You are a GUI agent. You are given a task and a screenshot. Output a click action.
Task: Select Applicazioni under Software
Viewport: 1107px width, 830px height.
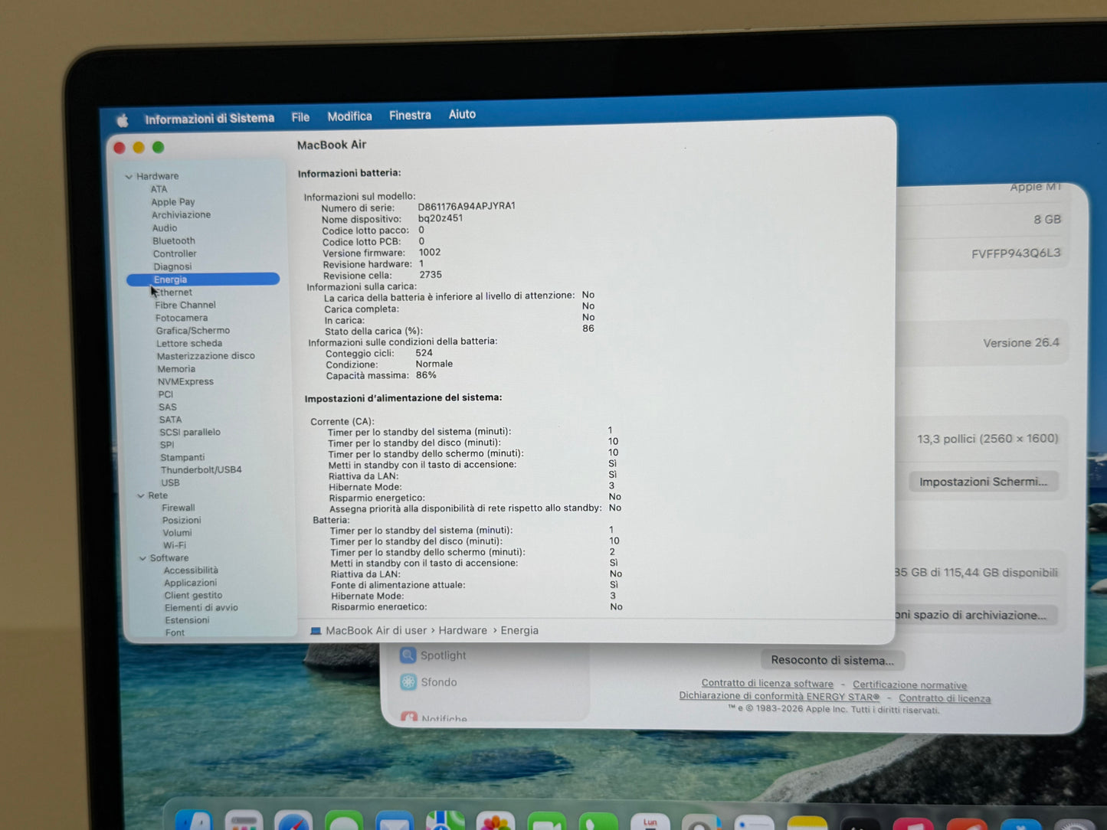[190, 583]
